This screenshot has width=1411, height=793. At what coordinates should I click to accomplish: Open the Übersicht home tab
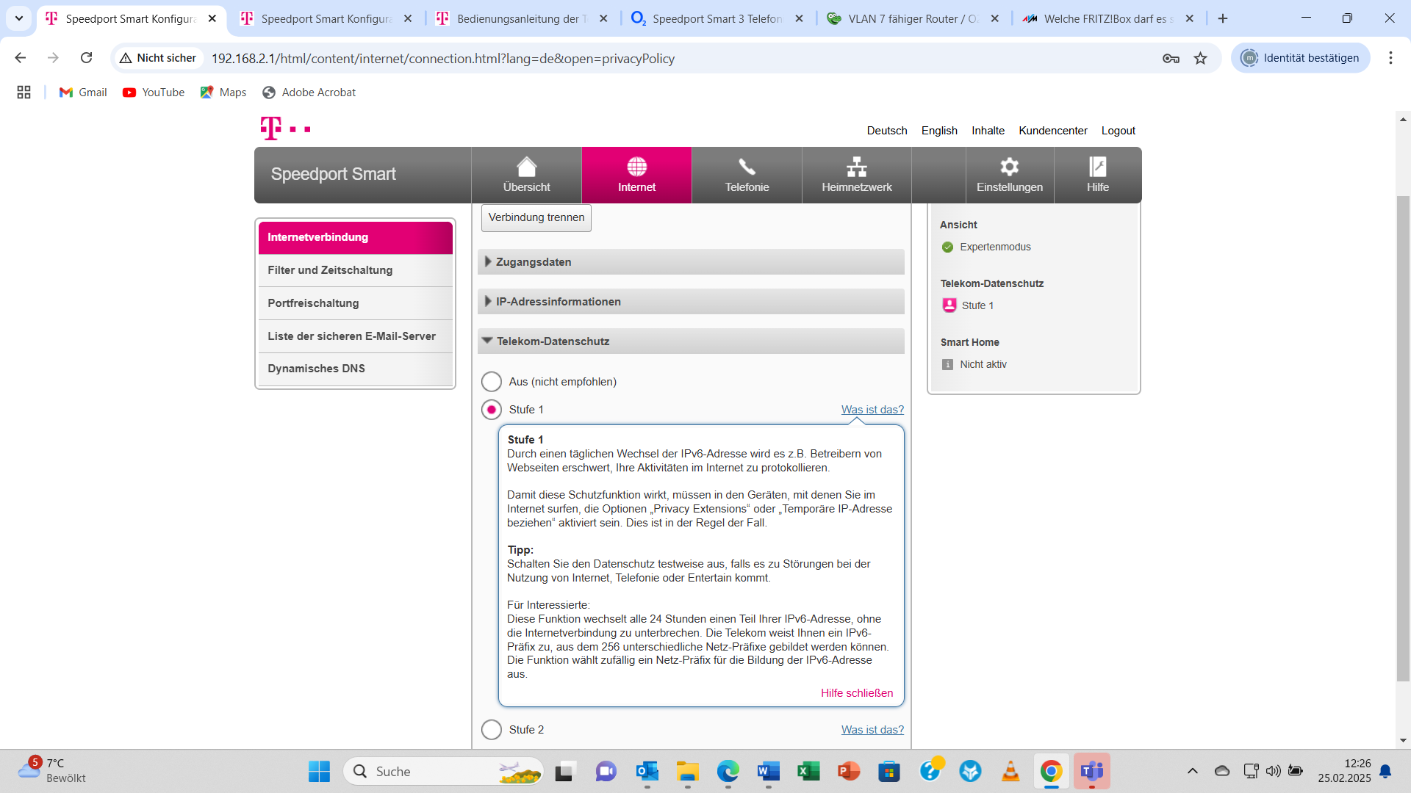pyautogui.click(x=526, y=175)
